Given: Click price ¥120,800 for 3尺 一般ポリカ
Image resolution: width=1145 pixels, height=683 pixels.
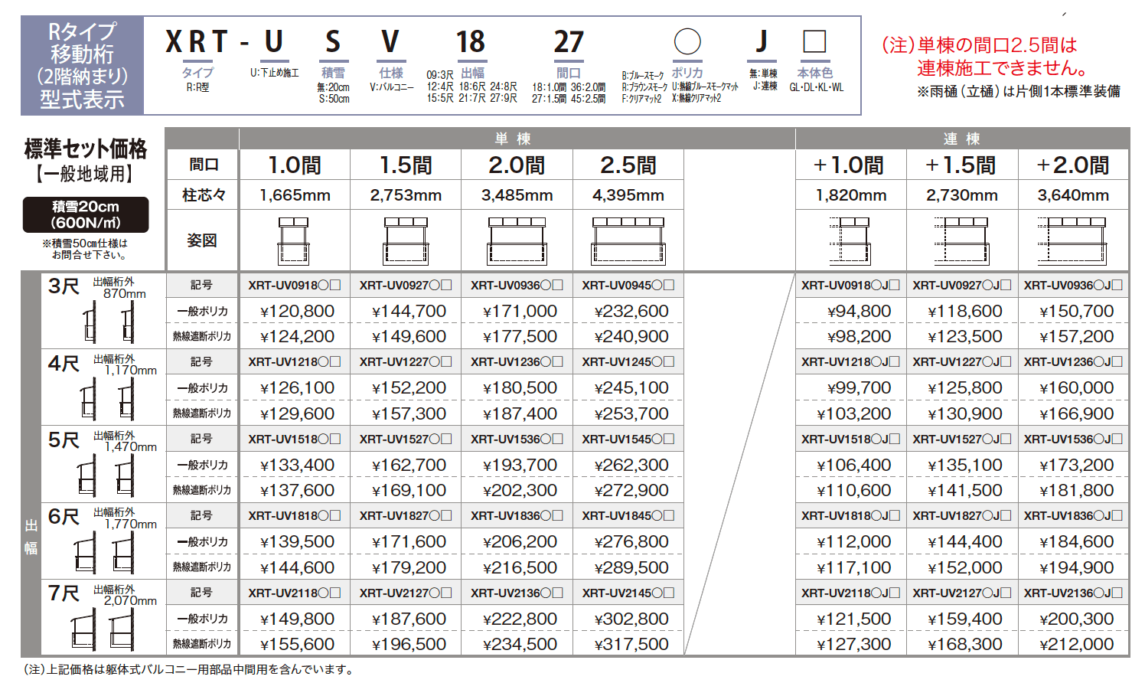Looking at the screenshot, I should tap(297, 311).
